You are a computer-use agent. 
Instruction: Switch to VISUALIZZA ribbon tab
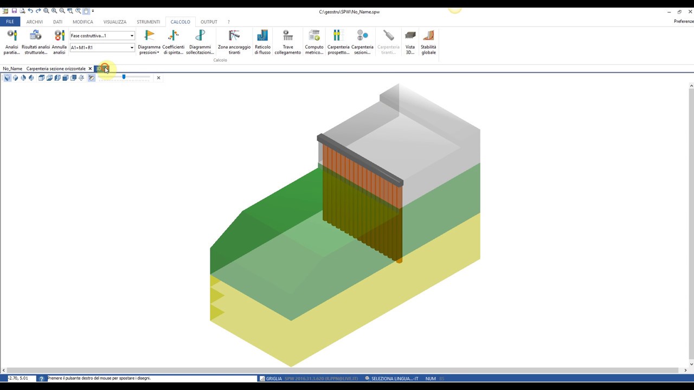pos(115,22)
